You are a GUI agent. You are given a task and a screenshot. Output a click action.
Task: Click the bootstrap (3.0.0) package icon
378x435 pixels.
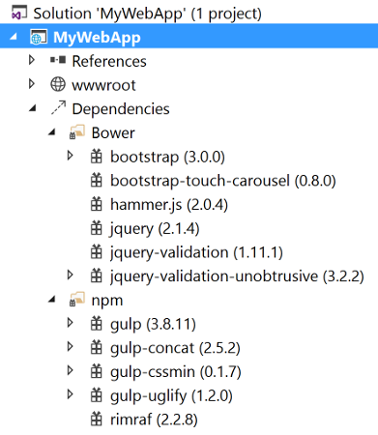pos(96,156)
